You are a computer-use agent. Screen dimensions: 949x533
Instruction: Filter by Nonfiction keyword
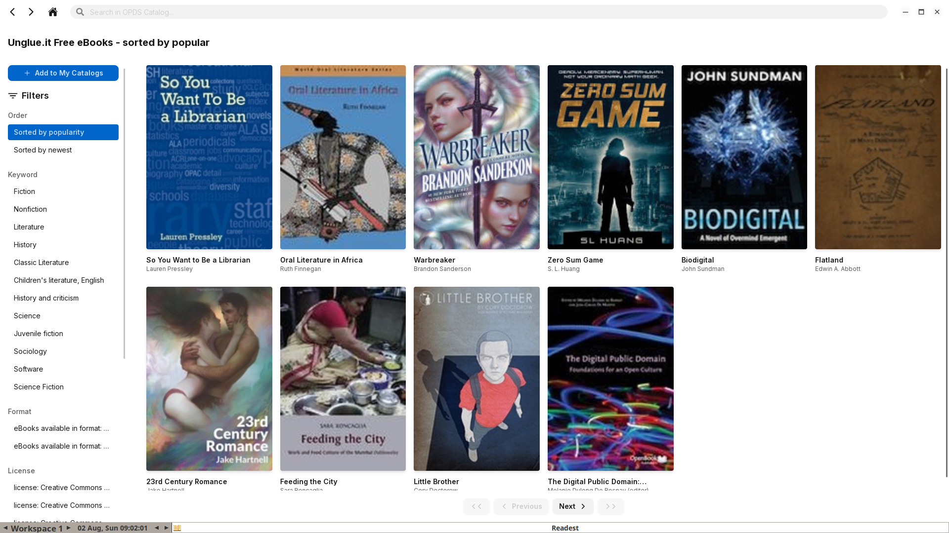click(x=63, y=209)
